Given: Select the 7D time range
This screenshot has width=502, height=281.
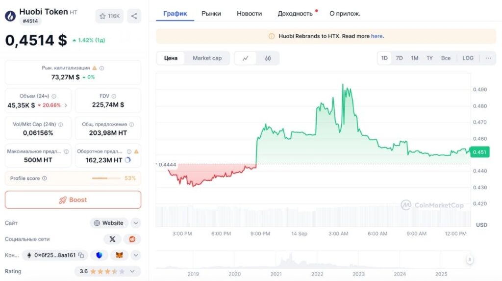Looking at the screenshot, I should 399,58.
